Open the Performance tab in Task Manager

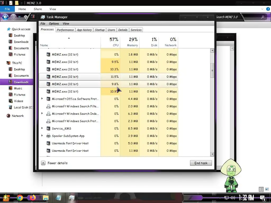[x=65, y=30]
